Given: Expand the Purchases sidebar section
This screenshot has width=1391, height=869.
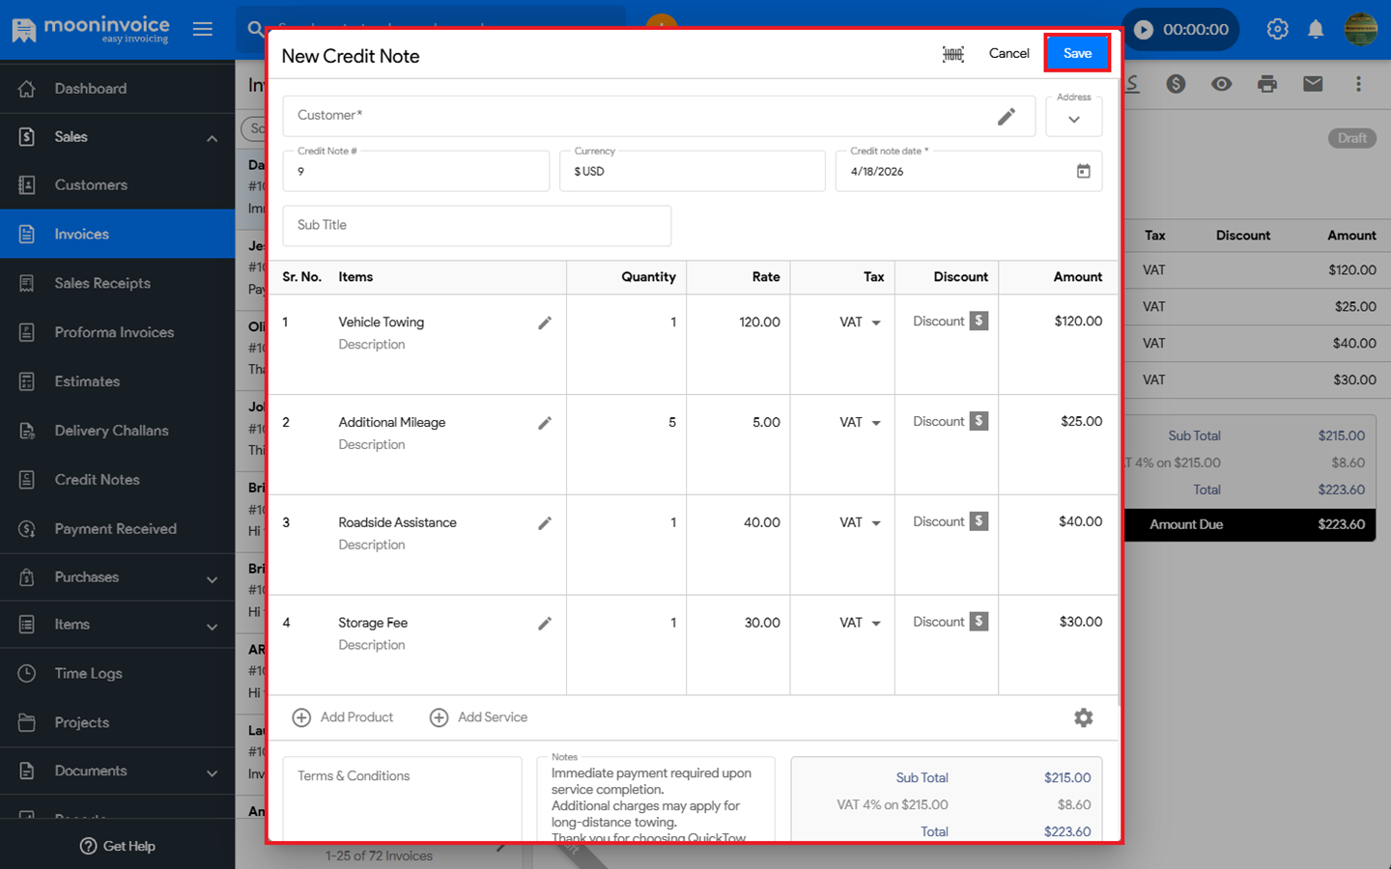Looking at the screenshot, I should [212, 578].
